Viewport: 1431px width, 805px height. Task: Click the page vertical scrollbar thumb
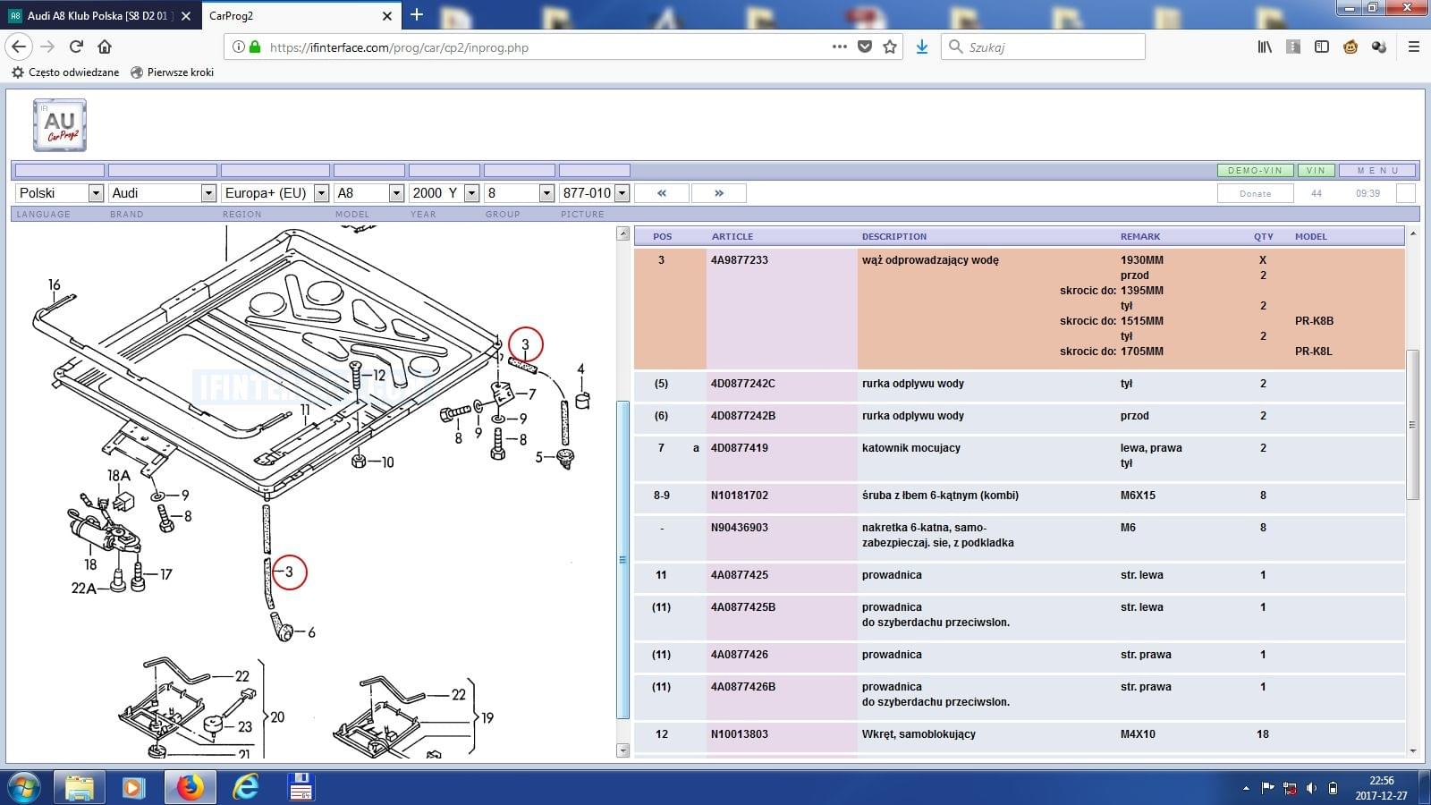point(1412,424)
